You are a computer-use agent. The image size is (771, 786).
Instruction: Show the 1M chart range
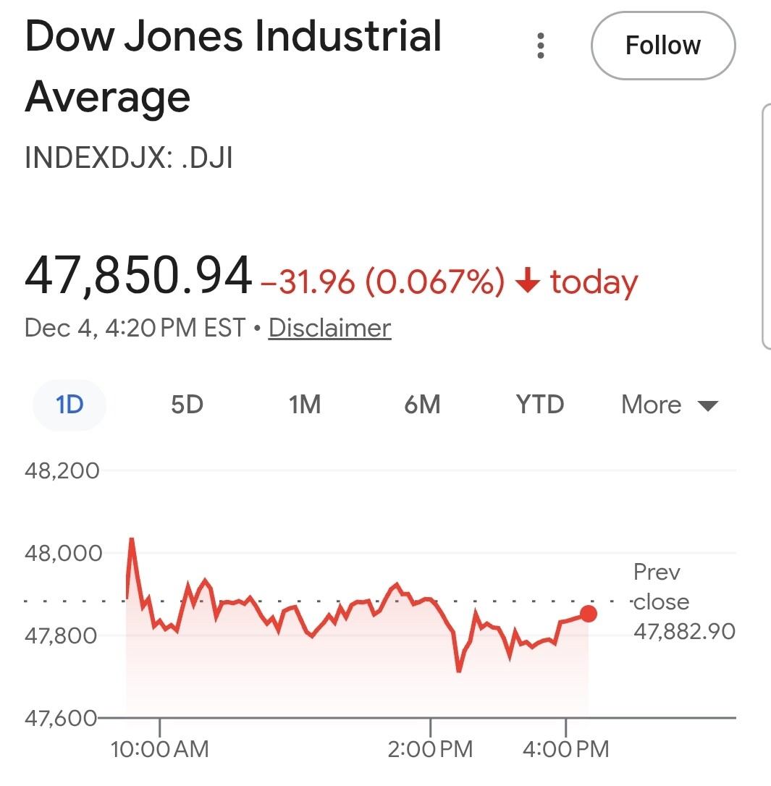pos(304,405)
